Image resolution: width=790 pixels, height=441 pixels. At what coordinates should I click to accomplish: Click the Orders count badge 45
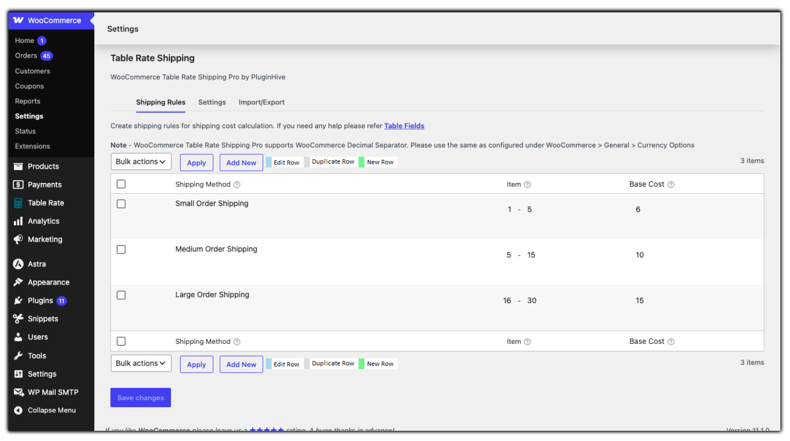point(46,56)
